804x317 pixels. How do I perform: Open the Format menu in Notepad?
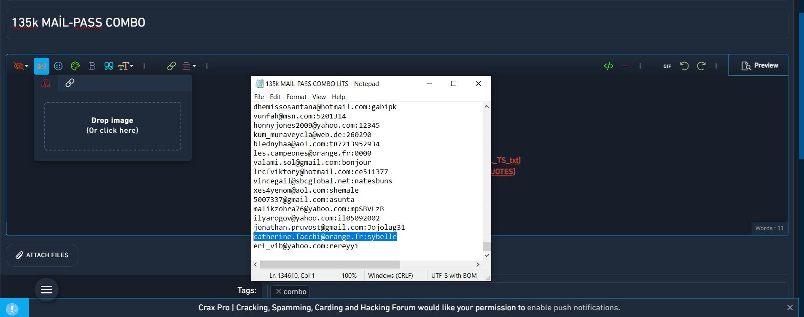(x=296, y=97)
